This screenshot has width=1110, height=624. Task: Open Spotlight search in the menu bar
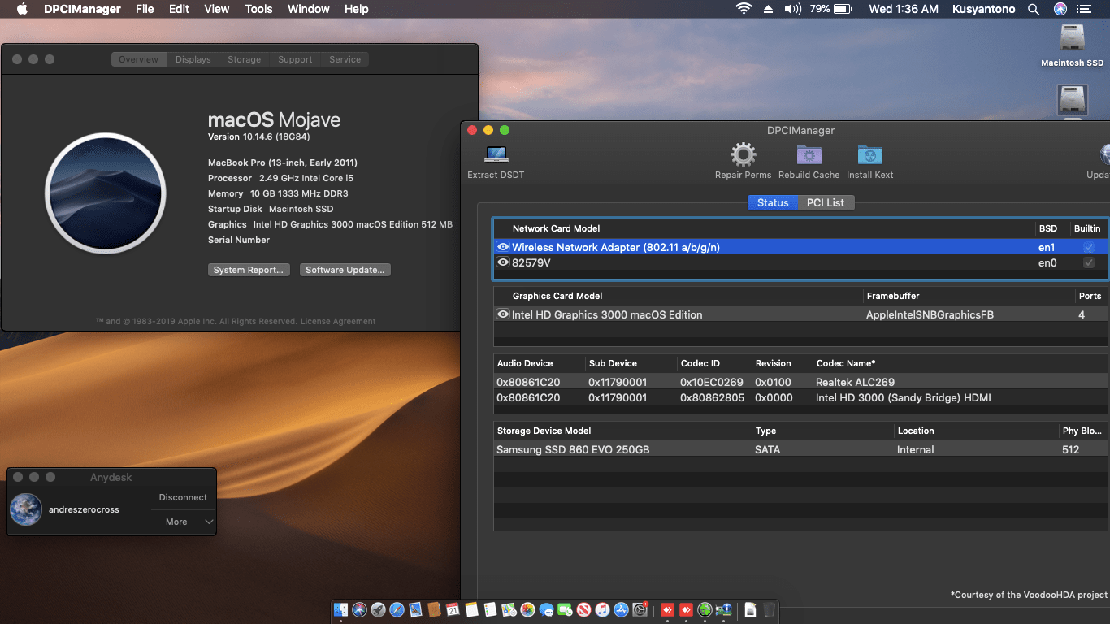1034,9
